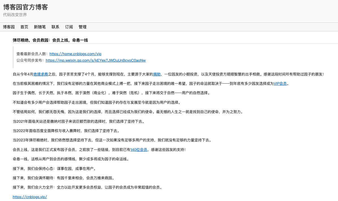This screenshot has width=338, height=201.
Task: Open the home.cnblogs.com/vip link
Action: [75, 54]
